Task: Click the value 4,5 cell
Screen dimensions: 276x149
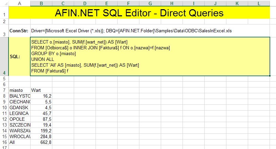Action: click(x=41, y=107)
